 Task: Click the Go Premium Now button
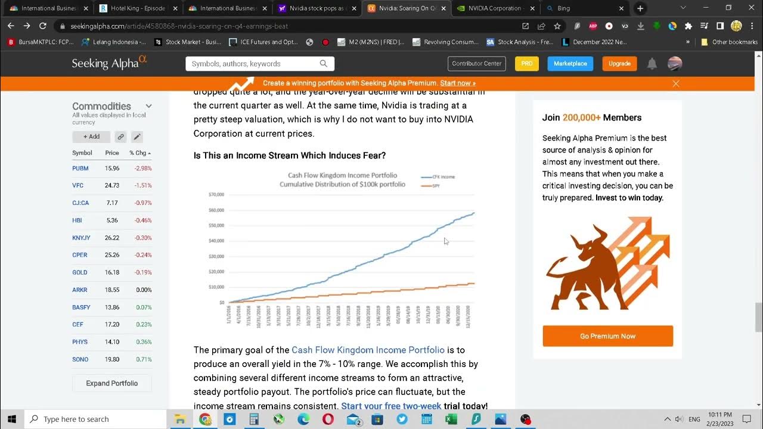coord(607,336)
